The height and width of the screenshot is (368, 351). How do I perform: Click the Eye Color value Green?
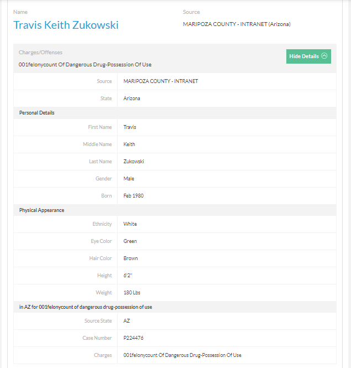point(130,241)
